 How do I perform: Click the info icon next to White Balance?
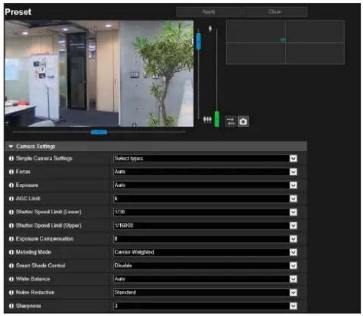[11, 279]
